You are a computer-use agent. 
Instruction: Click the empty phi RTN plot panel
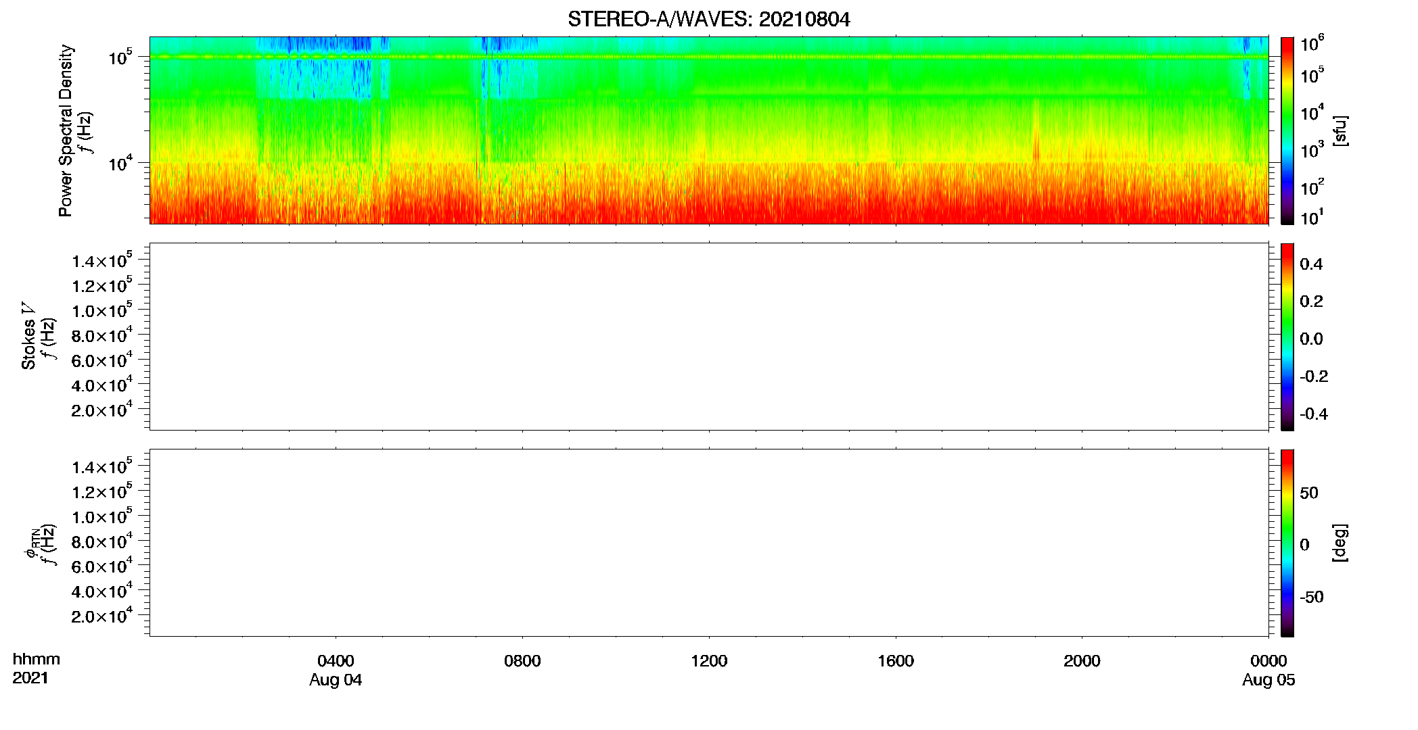[x=709, y=543]
